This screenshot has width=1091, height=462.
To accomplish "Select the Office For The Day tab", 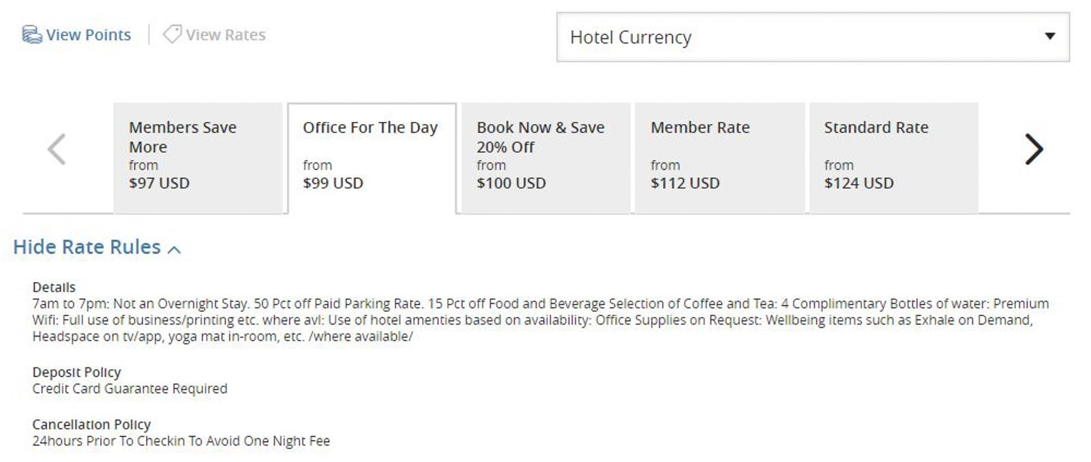I will (372, 158).
